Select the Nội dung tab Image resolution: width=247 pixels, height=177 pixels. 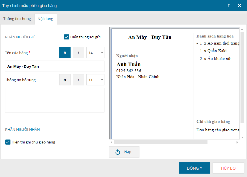pos(46,19)
